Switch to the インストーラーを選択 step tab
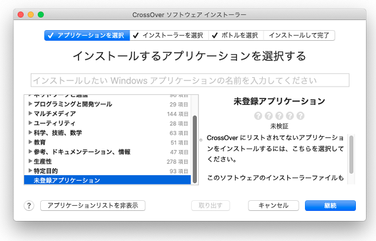376x241 pixels. point(169,35)
